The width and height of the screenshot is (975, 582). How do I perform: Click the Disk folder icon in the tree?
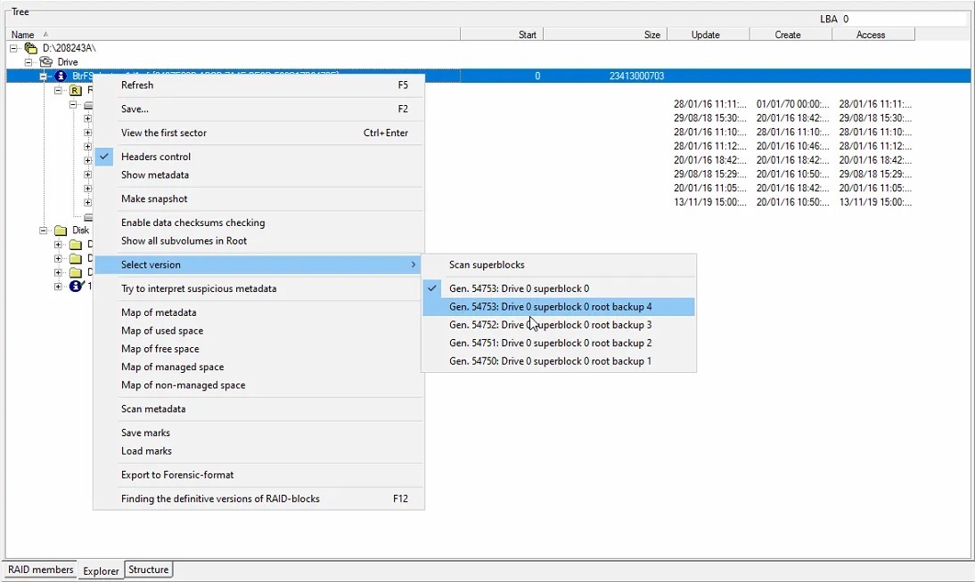click(x=61, y=230)
